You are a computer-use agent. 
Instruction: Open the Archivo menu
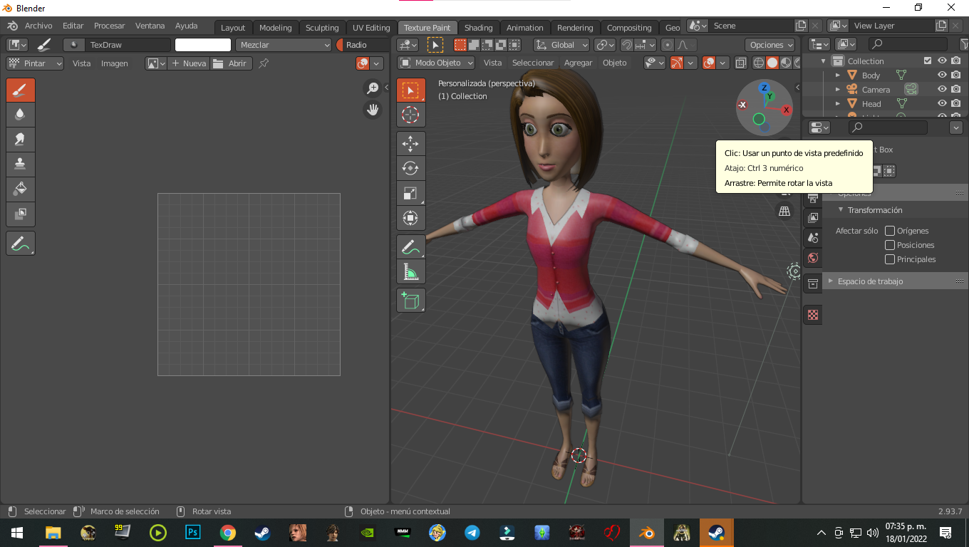(38, 25)
